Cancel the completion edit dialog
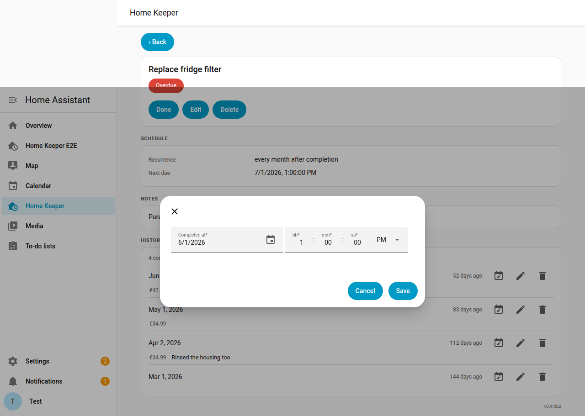Screen dimensions: 585x416 (365, 291)
